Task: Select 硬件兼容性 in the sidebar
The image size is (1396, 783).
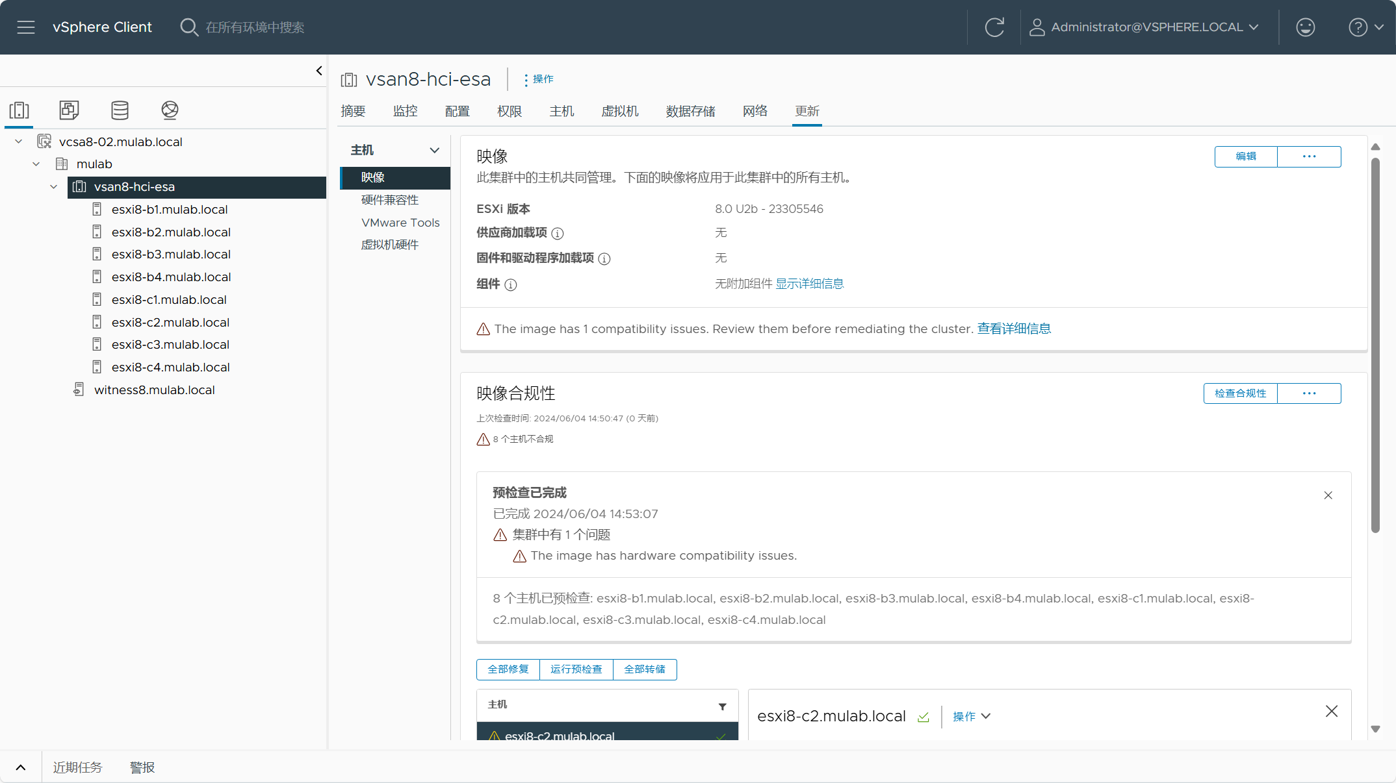Action: [x=390, y=200]
